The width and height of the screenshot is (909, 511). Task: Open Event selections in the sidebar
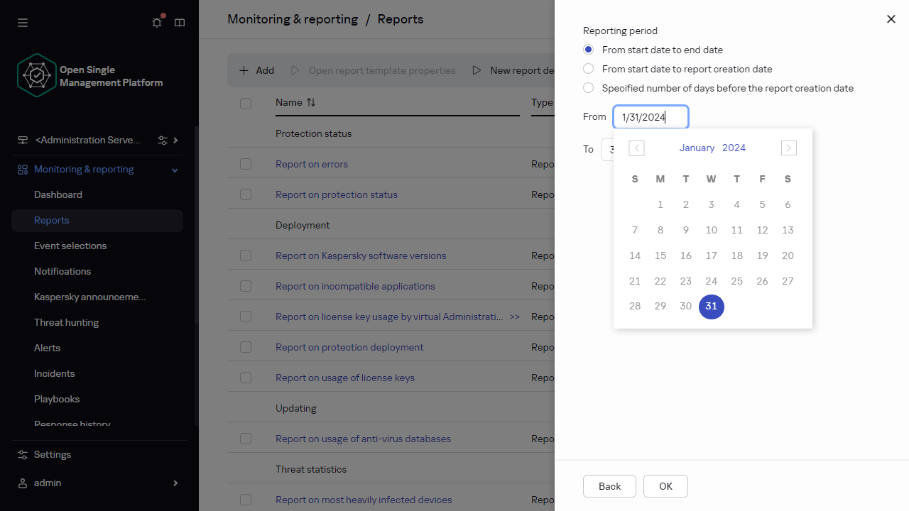click(x=70, y=246)
